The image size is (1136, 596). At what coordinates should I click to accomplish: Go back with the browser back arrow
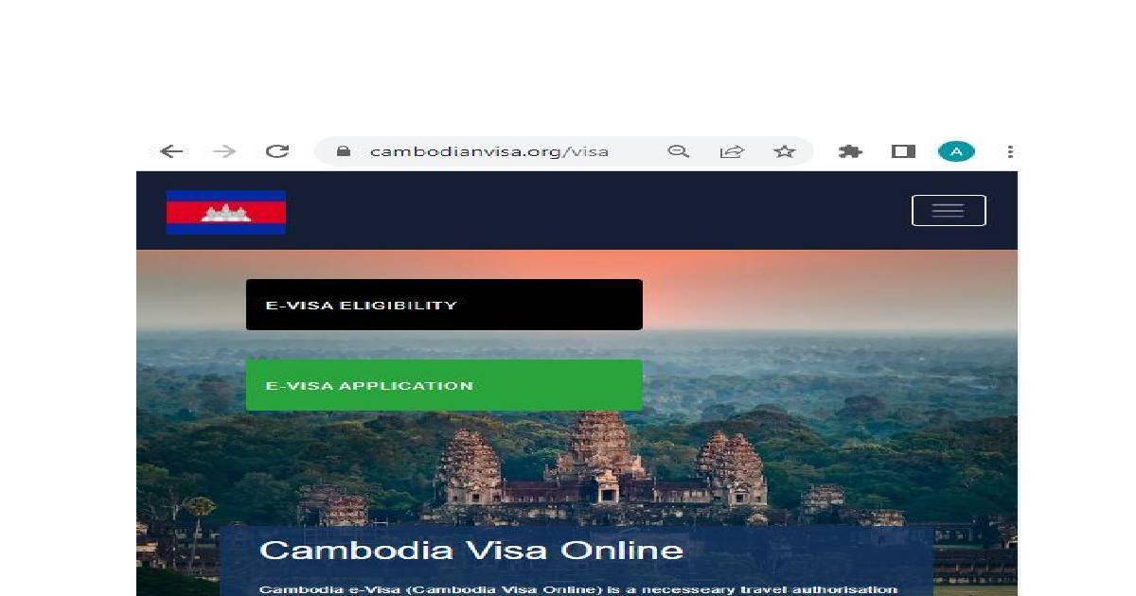pyautogui.click(x=171, y=151)
